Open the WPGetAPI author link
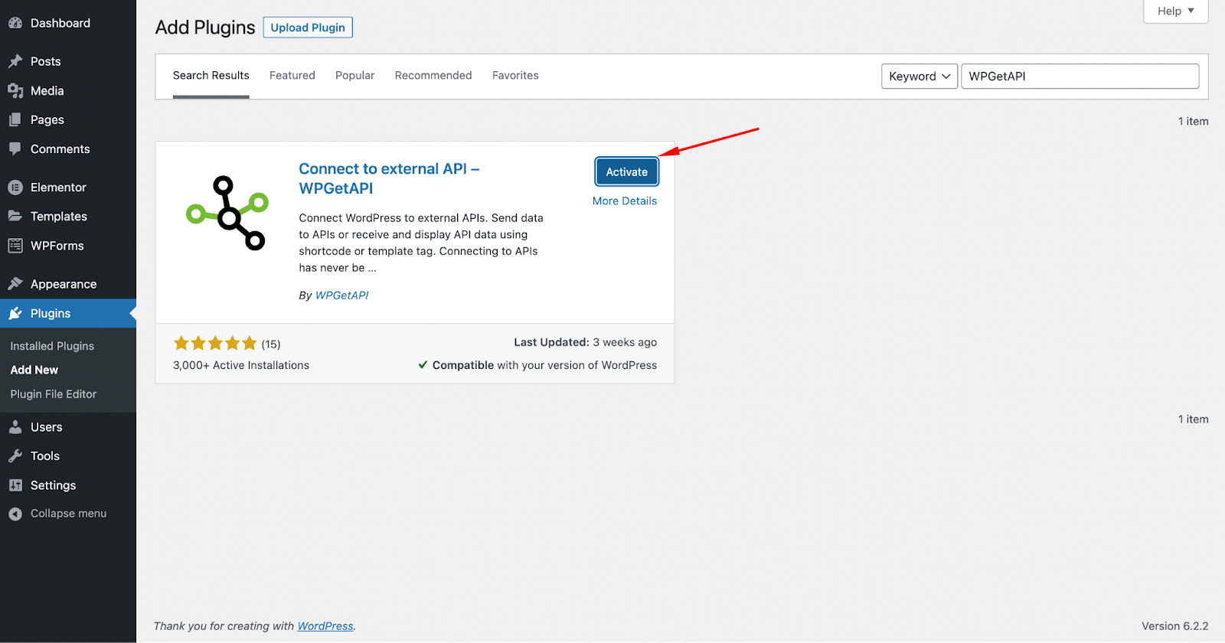 [x=341, y=295]
